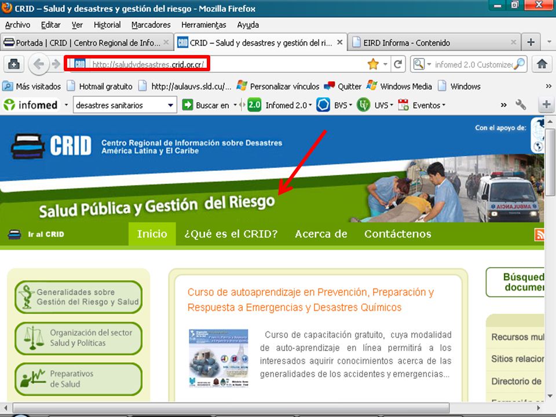Expand the desastres sanitarios combo box
The height and width of the screenshot is (417, 556).
pyautogui.click(x=170, y=105)
